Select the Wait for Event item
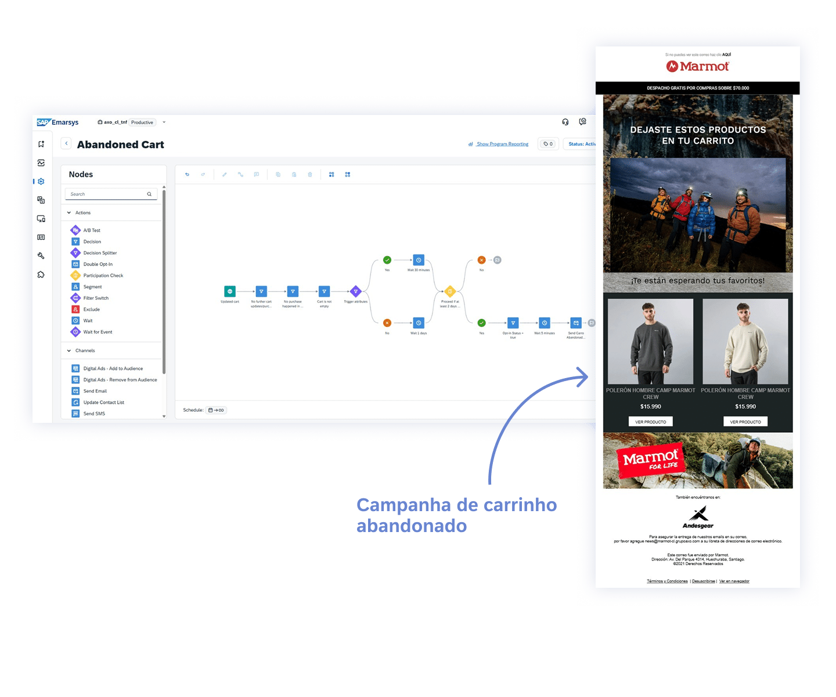 98,332
